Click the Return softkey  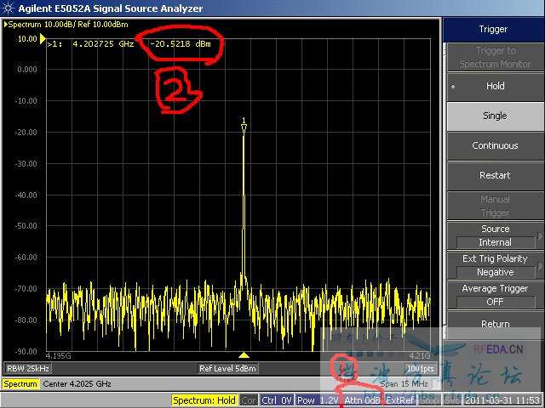point(495,325)
